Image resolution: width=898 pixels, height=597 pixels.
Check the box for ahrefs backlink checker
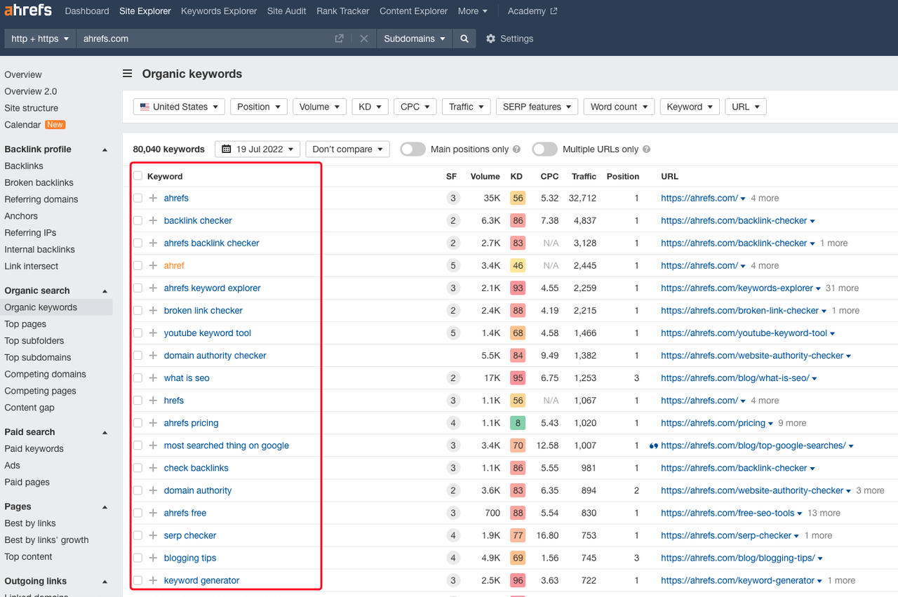(x=138, y=243)
